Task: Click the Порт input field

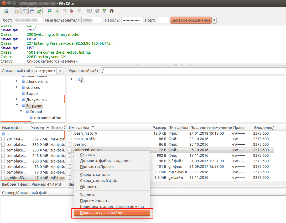Action: [x=163, y=20]
